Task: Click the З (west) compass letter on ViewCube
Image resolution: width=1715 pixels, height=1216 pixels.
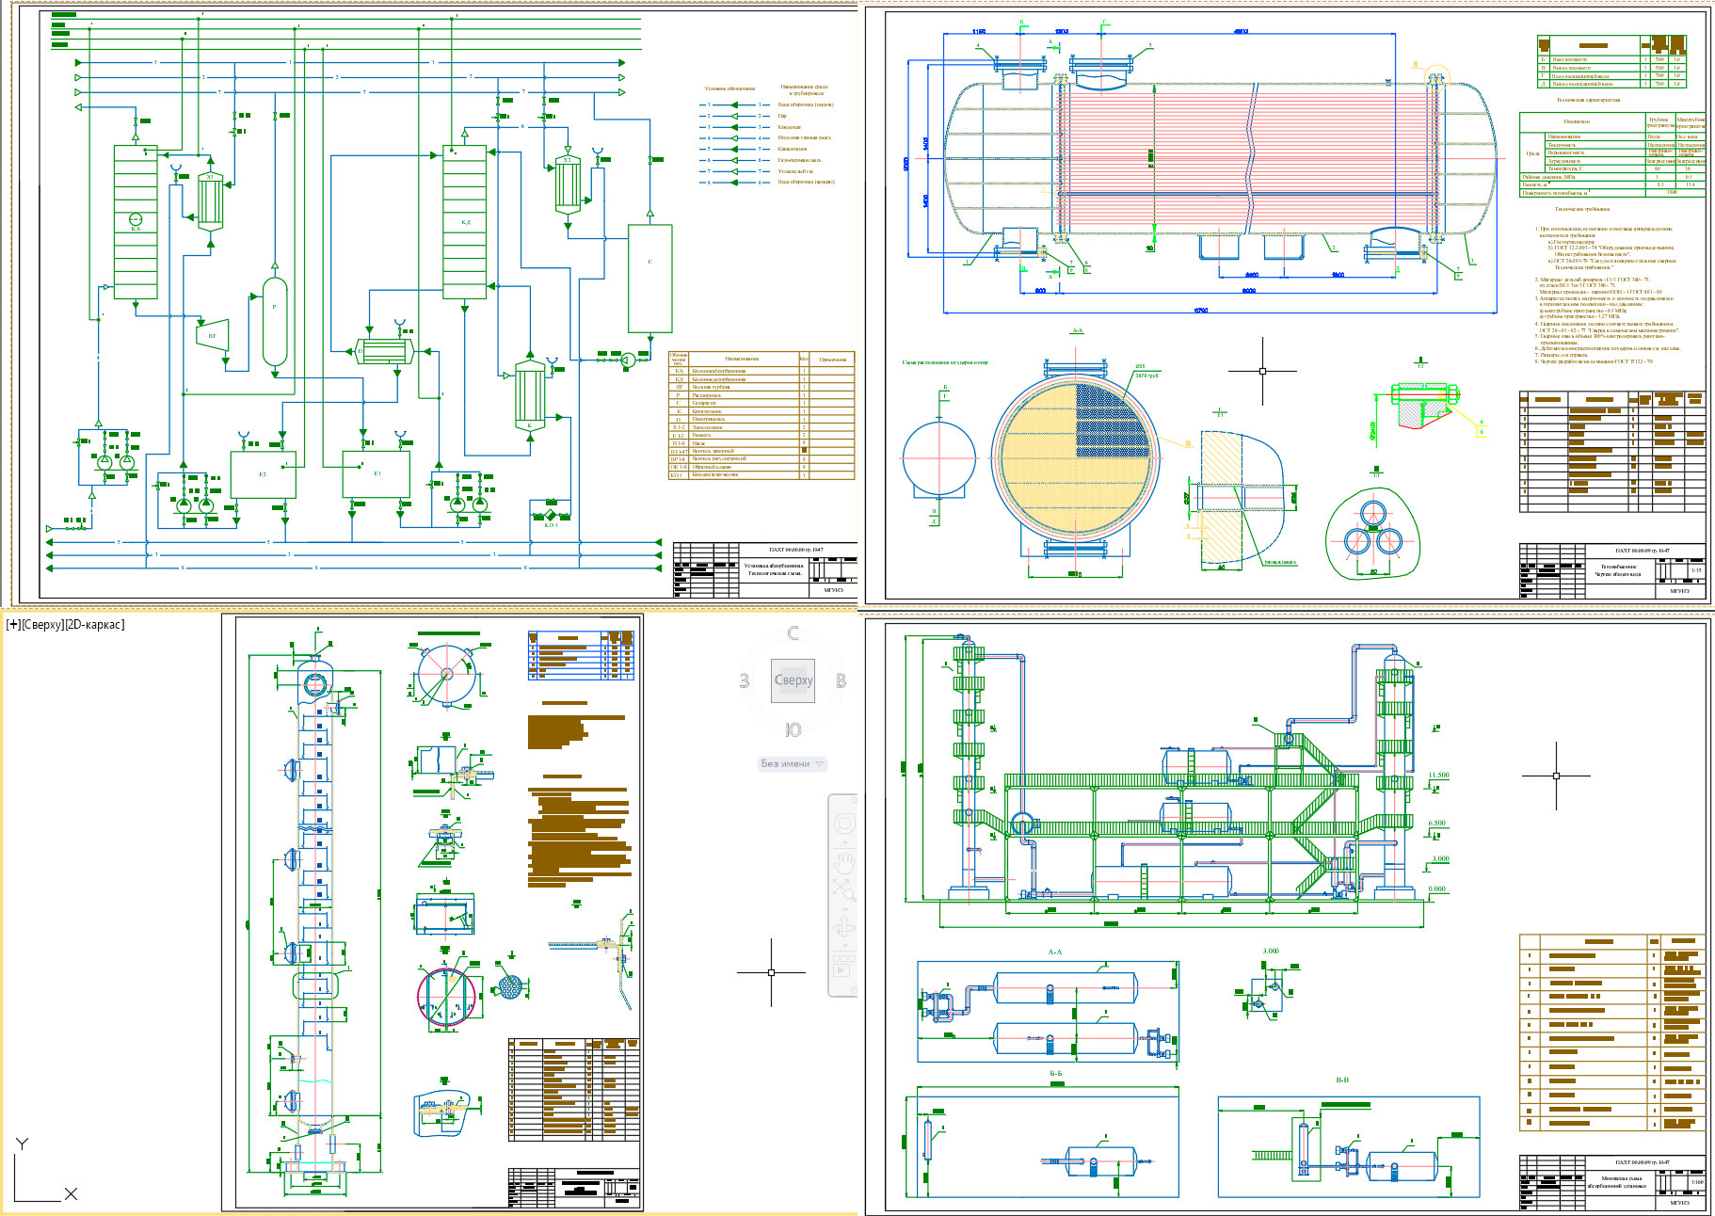Action: pos(745,680)
